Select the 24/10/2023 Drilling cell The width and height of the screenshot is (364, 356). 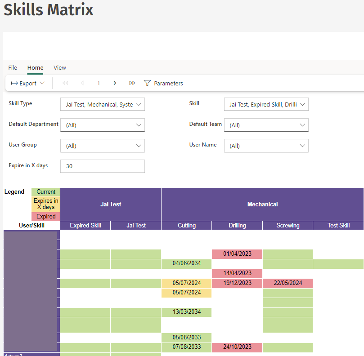(x=237, y=347)
